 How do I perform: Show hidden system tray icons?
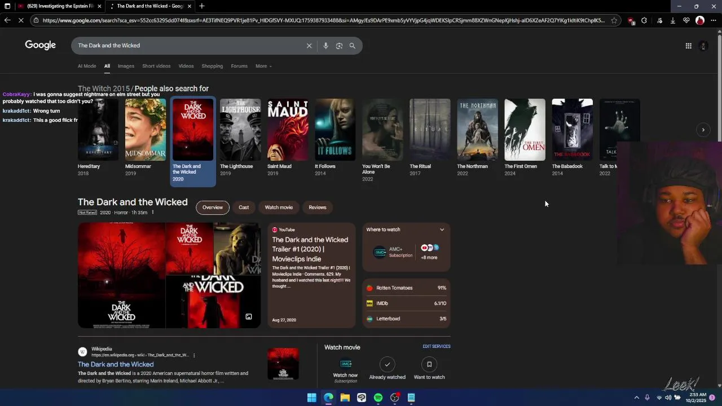click(x=637, y=398)
